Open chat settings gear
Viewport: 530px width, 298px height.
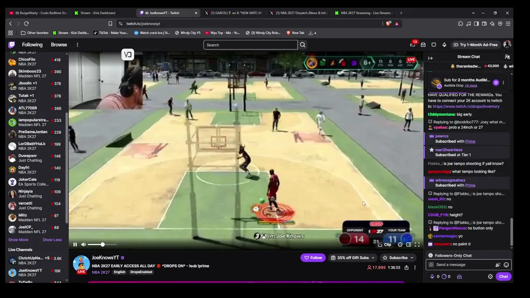click(490, 276)
